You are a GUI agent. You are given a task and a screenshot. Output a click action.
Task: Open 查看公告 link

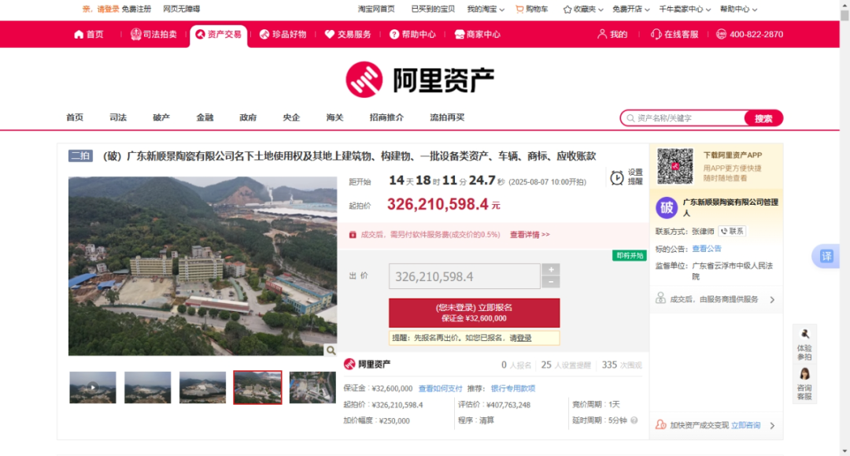(706, 249)
